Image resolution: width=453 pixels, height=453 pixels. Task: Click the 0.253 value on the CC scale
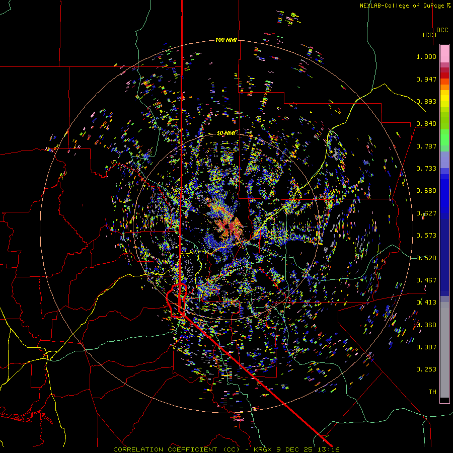[x=426, y=369]
